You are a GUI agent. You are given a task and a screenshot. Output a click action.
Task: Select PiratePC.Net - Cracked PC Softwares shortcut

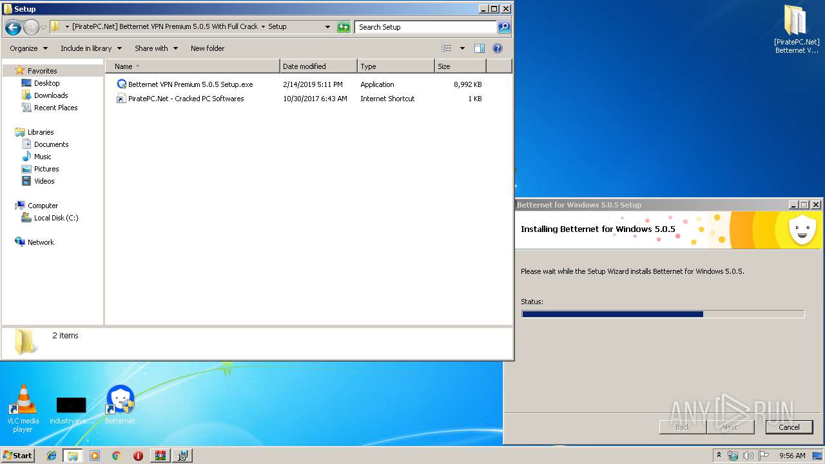[180, 99]
